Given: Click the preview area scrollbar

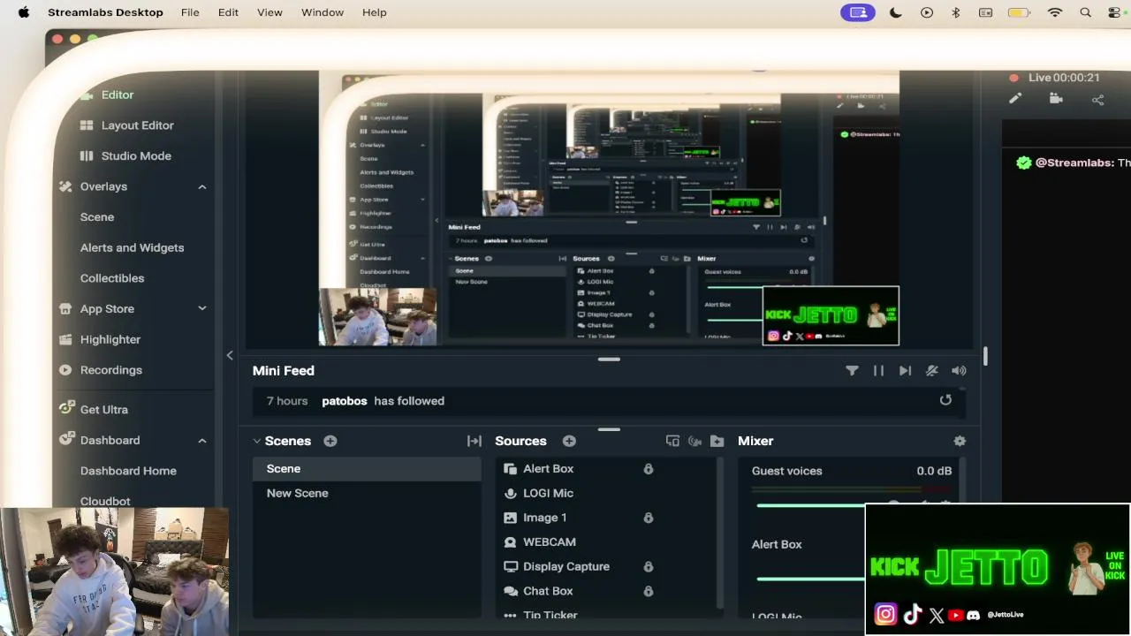Looking at the screenshot, I should (984, 356).
